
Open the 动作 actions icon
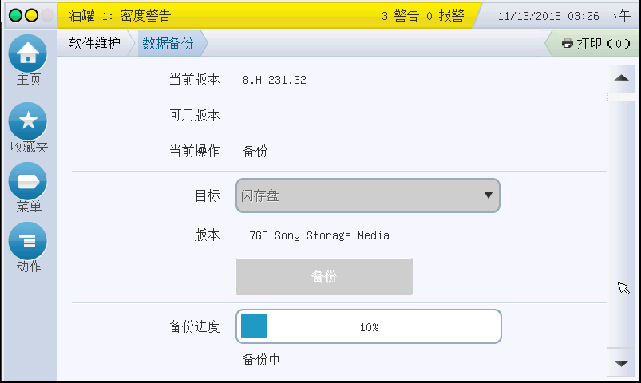[28, 240]
